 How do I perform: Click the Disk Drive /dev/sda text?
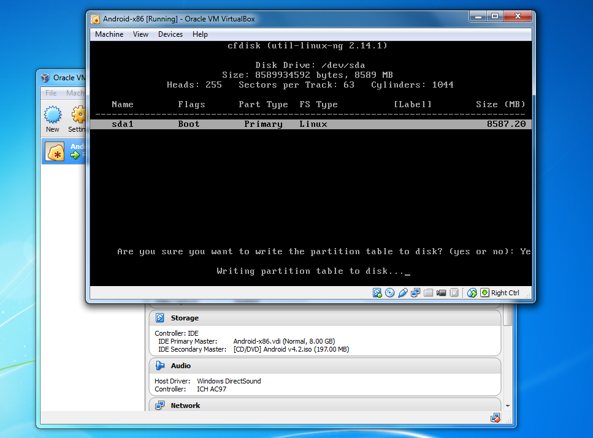pos(310,65)
